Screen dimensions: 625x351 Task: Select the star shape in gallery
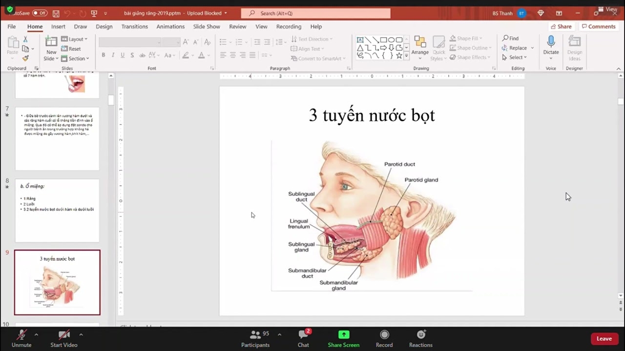pos(399,56)
